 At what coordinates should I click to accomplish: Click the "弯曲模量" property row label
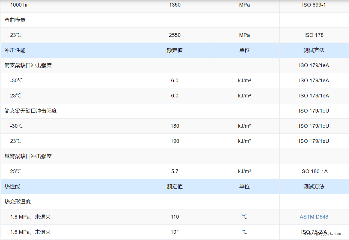(x=15, y=20)
